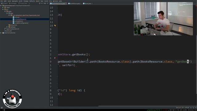
Task: Change file encoding UTF-8 in status bar
Action: coord(187,108)
